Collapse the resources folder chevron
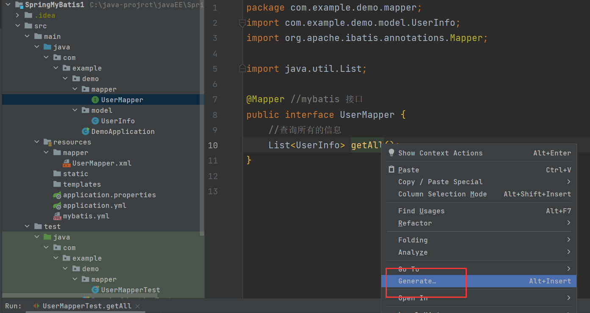Image resolution: width=590 pixels, height=313 pixels. pyautogui.click(x=37, y=142)
